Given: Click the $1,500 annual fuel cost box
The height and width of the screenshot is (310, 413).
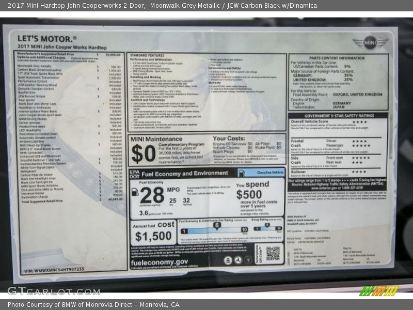Looking at the screenshot, I should point(153,234).
